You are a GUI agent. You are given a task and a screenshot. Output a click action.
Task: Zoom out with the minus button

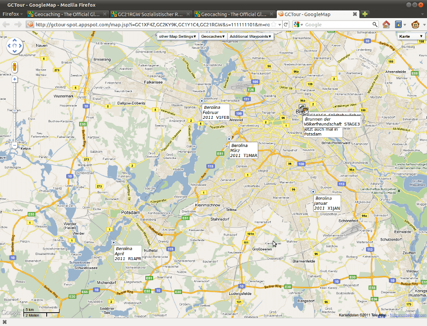click(x=15, y=146)
